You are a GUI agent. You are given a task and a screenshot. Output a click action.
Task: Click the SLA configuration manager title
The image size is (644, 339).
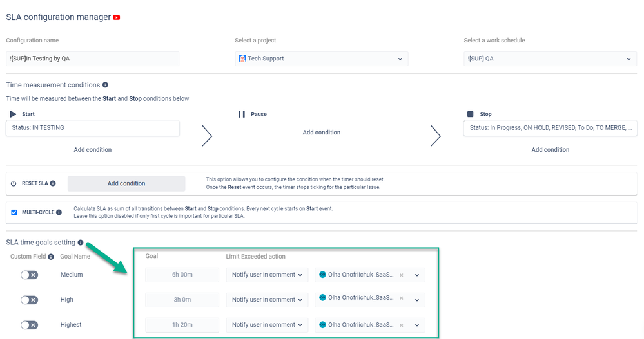pyautogui.click(x=58, y=17)
